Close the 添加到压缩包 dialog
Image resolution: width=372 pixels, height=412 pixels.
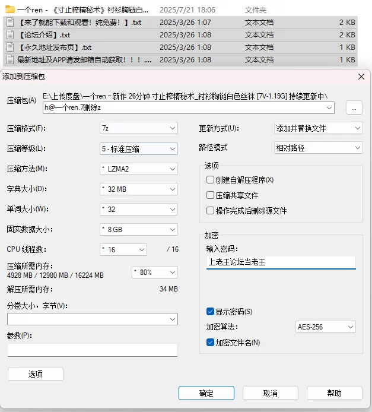click(361, 77)
